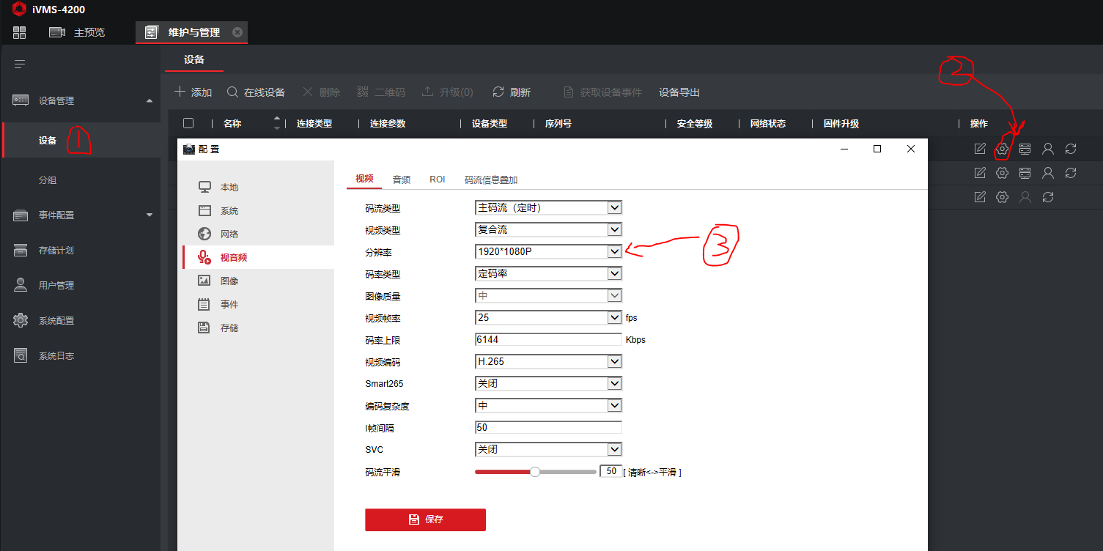Click the 获取设备事件 button
Screen dimensions: 1103x551
tap(602, 92)
